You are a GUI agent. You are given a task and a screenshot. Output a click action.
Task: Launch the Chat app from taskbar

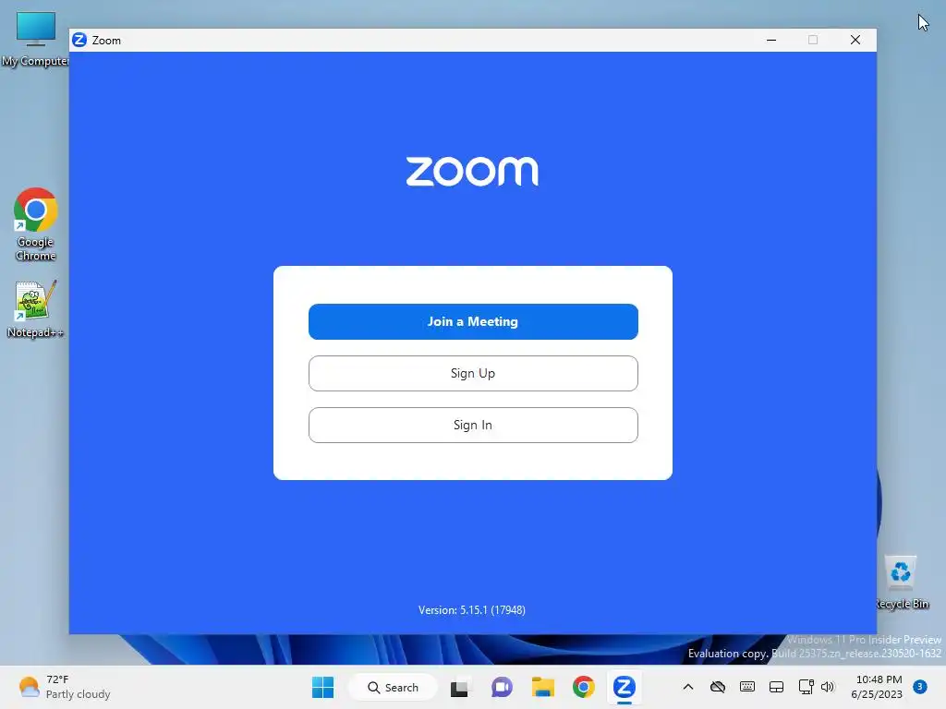pyautogui.click(x=502, y=687)
